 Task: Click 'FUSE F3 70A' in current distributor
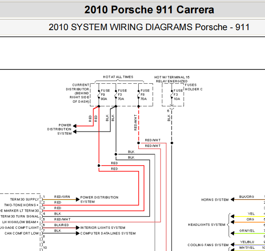[x=122, y=95]
